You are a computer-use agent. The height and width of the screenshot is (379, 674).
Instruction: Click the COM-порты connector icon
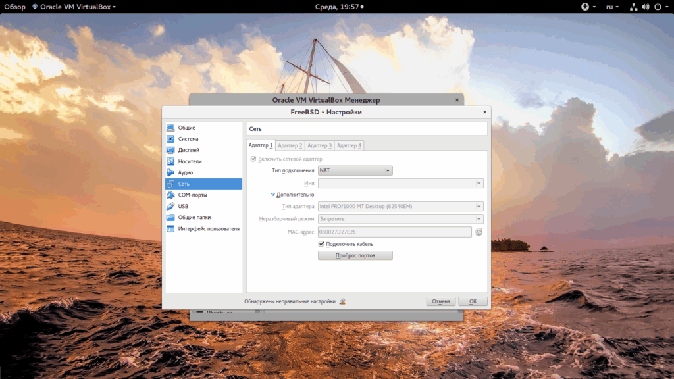click(170, 195)
